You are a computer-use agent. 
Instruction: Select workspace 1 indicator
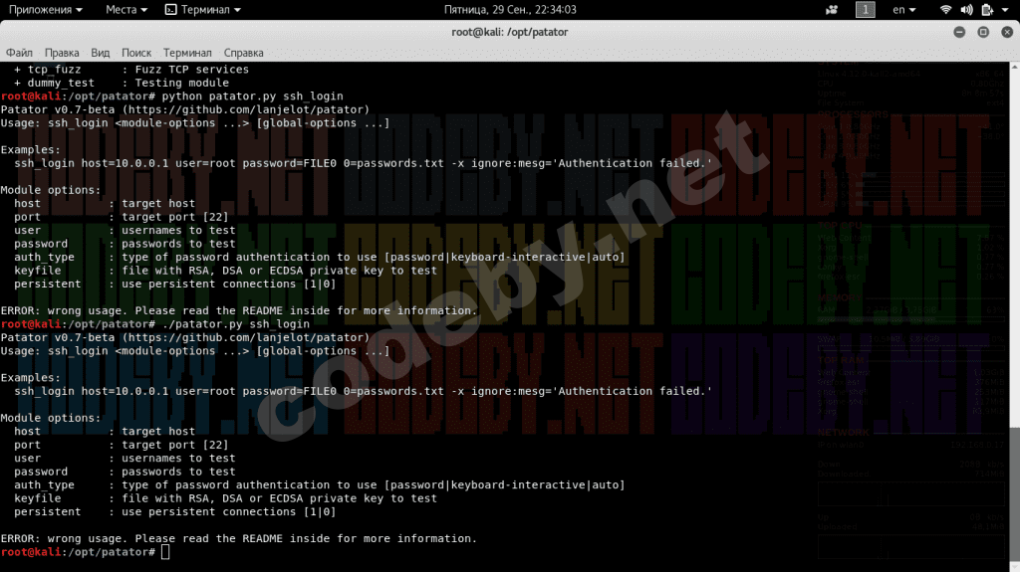[866, 10]
